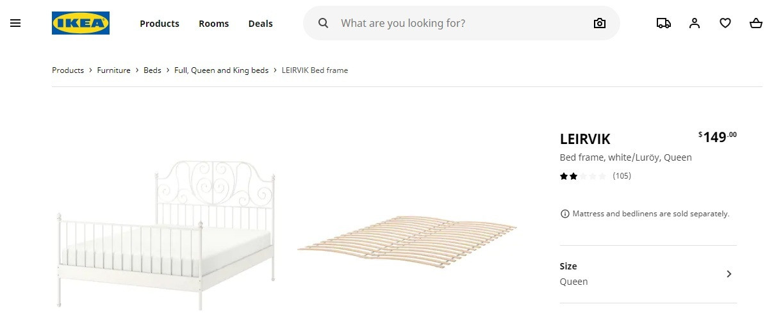
Task: Go to Furniture breadcrumb
Action: coord(113,70)
